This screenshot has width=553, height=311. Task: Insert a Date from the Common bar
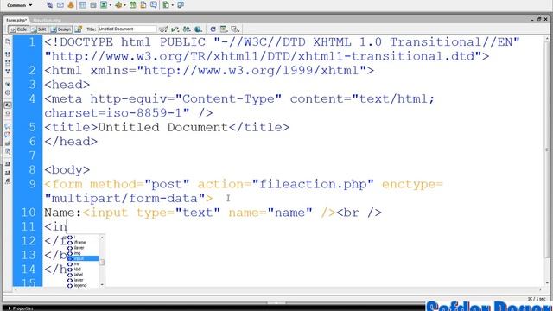(x=133, y=5)
